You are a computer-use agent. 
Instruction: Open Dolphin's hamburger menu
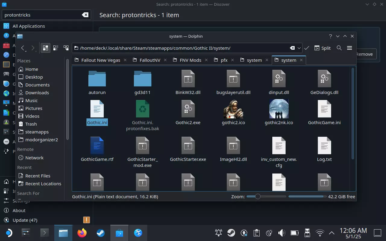(x=350, y=48)
